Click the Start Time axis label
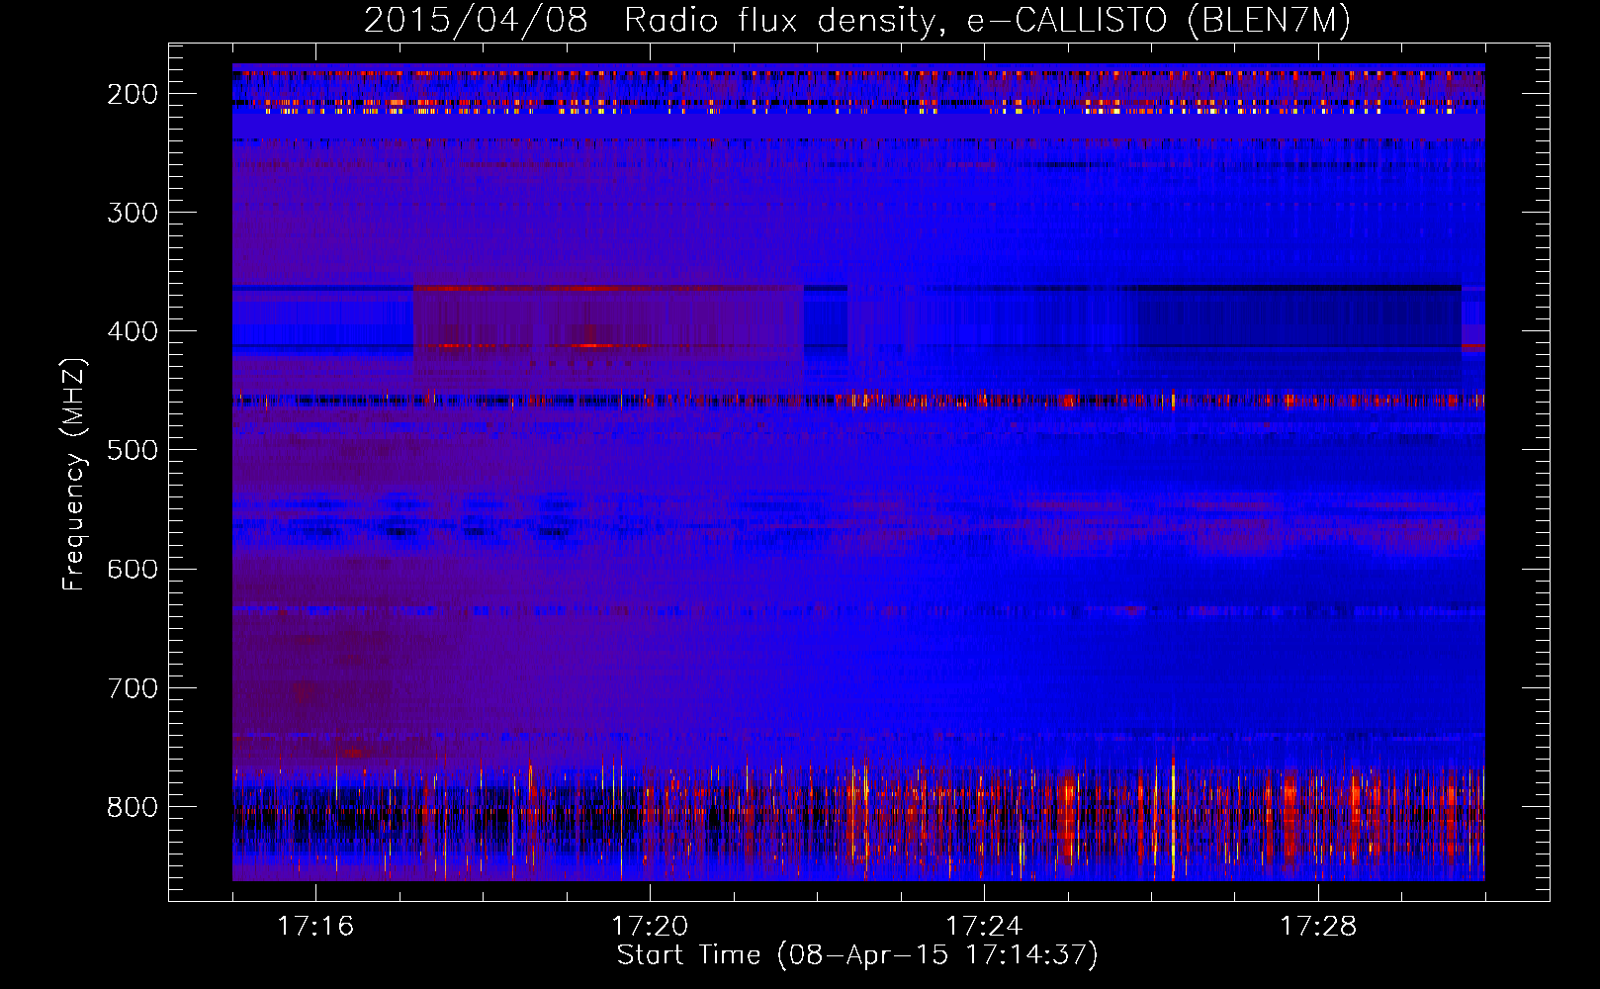Screen dimensions: 1600x989 [x=857, y=955]
